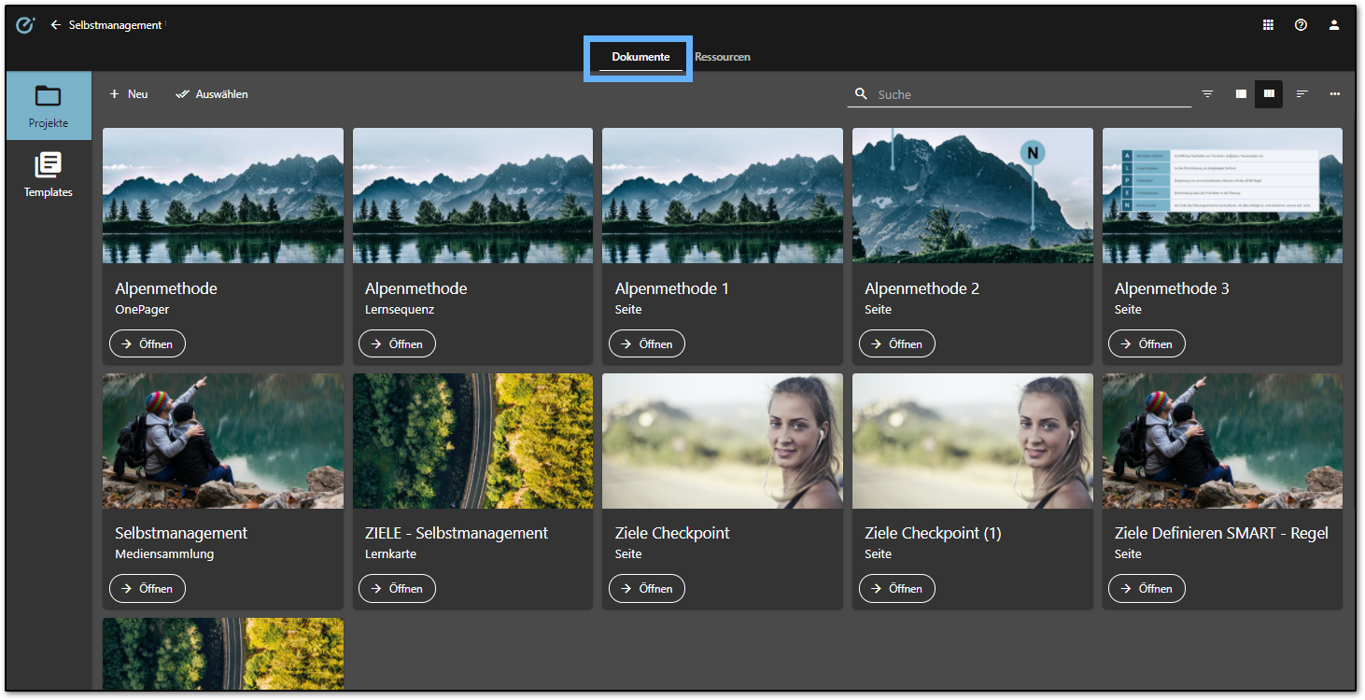Go back using arrow beside Selbstmanagement
Viewport: 1365px width, 700px height.
pos(55,25)
